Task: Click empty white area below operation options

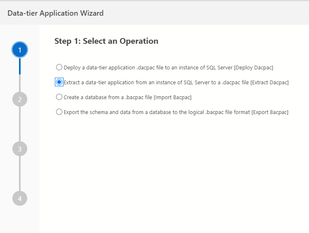Action: point(173,174)
